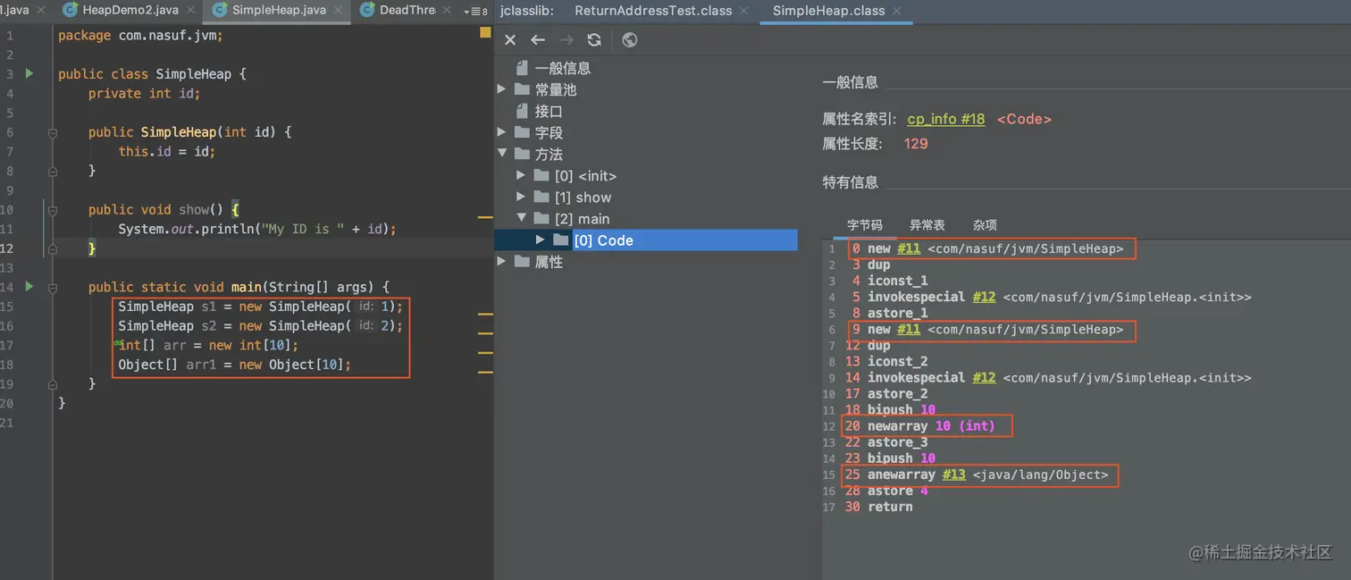
Task: Click the jclasslib close X toolbar icon
Action: (510, 39)
